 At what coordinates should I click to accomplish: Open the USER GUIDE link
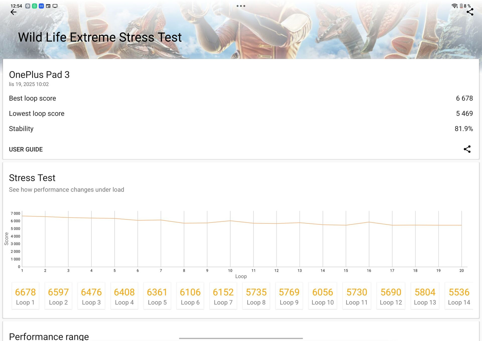click(x=26, y=149)
